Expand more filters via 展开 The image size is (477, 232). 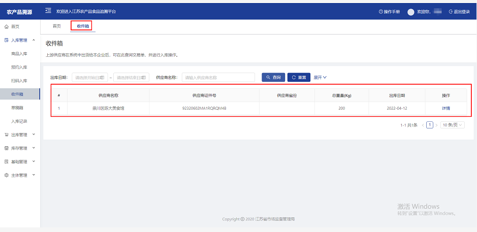[320, 78]
